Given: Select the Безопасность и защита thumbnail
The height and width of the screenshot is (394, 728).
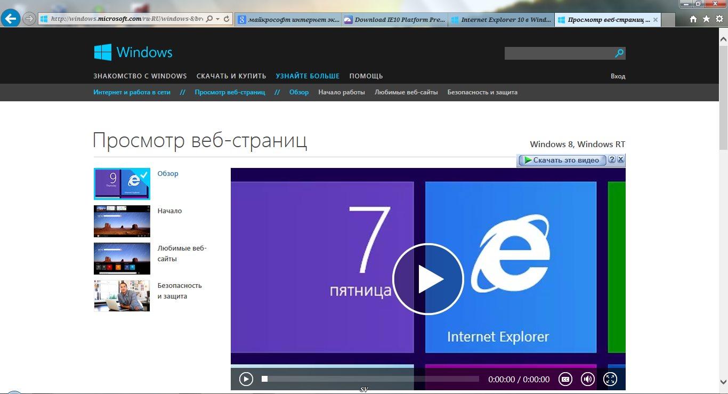Looking at the screenshot, I should [x=122, y=296].
